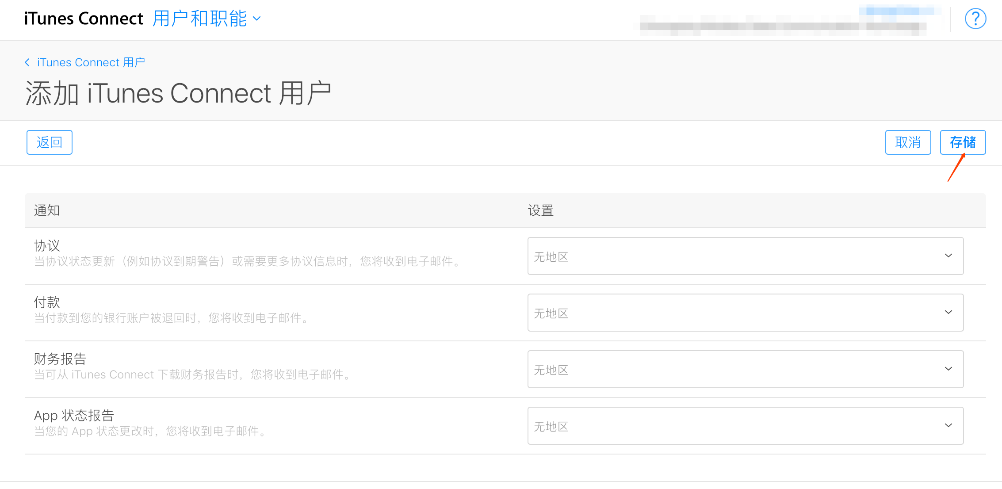Screen dimensions: 1002x489
Task: Click the chevron arrow in 付款 dropdown
Action: pyautogui.click(x=948, y=313)
